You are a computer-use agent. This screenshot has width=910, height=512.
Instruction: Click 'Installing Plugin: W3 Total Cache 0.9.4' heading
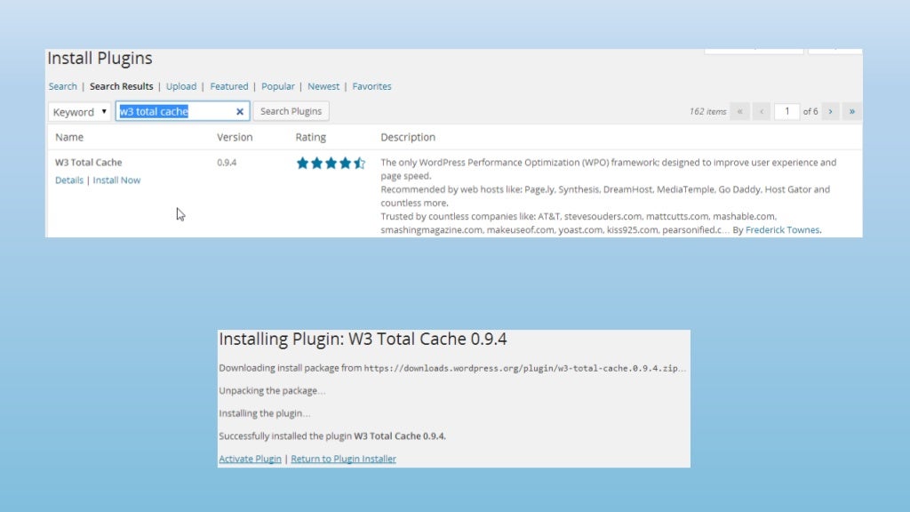click(363, 339)
